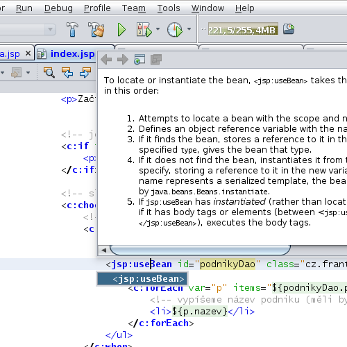
Task: Click the index.jsp file icon on tab
Action: (x=42, y=54)
